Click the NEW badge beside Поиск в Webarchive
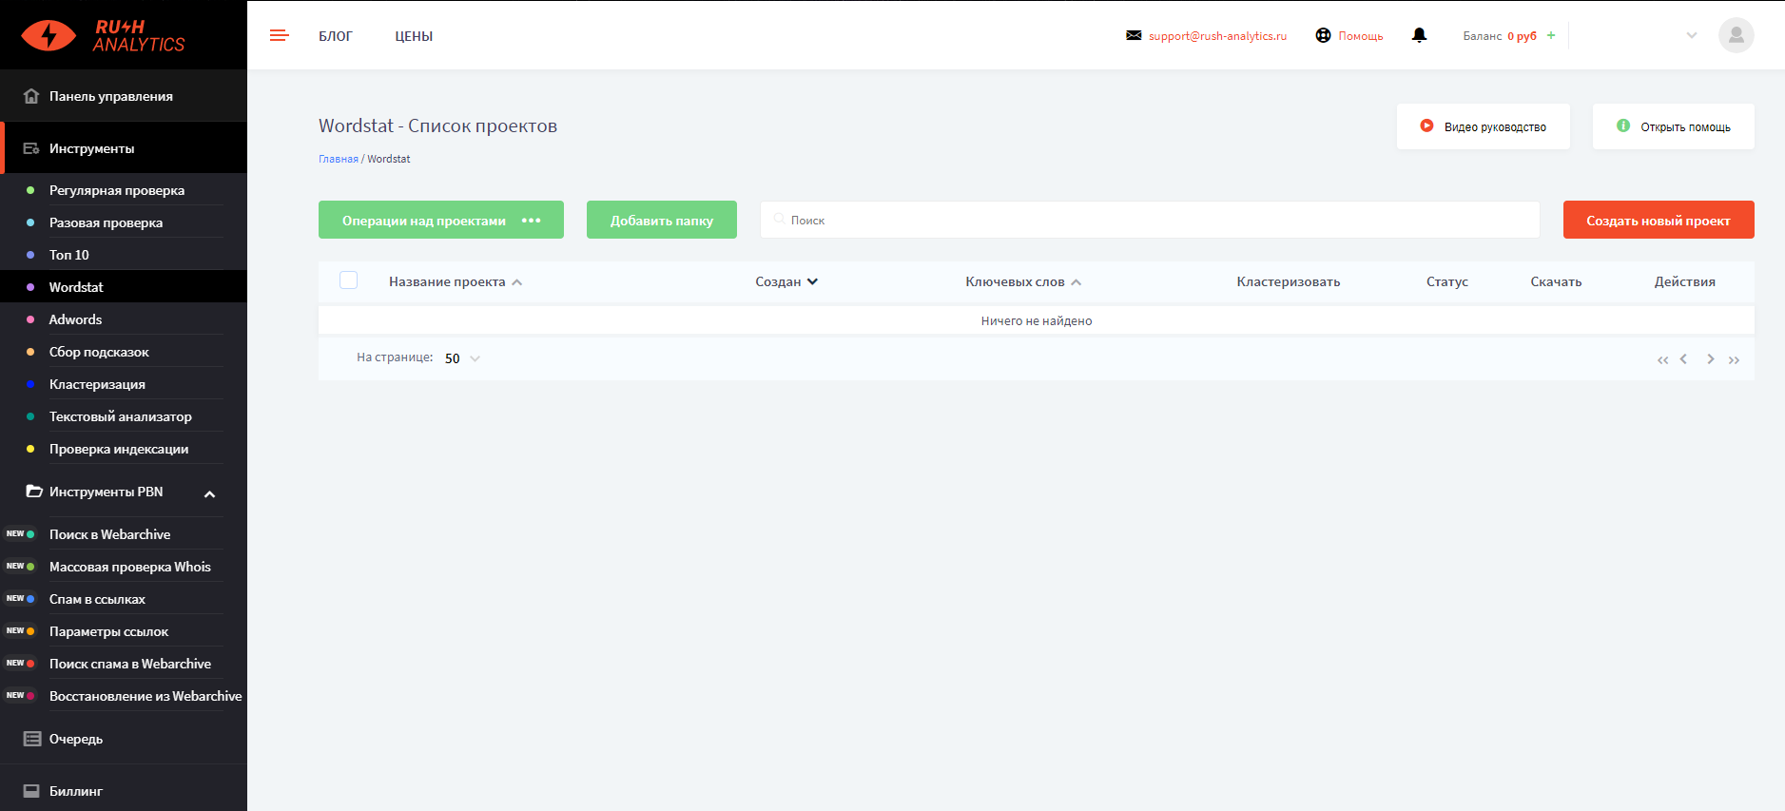 [x=15, y=534]
